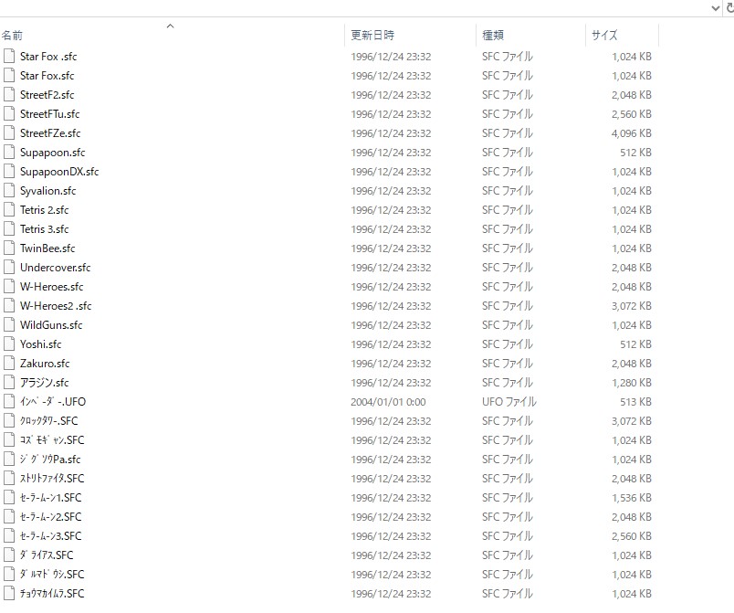The width and height of the screenshot is (734, 613).
Task: Click the file icon of the .UFO file
Action: (9, 402)
